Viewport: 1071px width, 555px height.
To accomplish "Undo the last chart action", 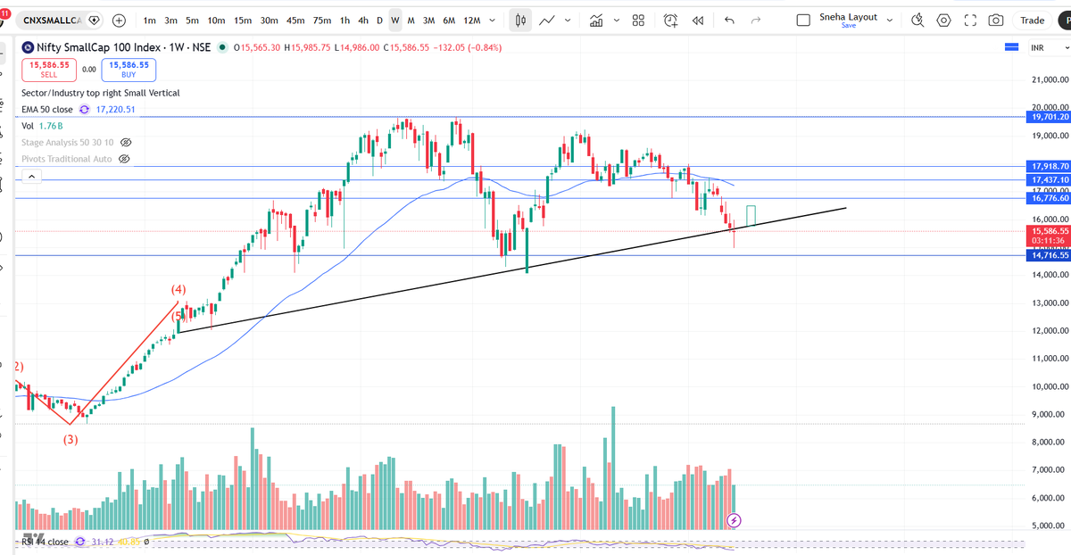I will (728, 19).
